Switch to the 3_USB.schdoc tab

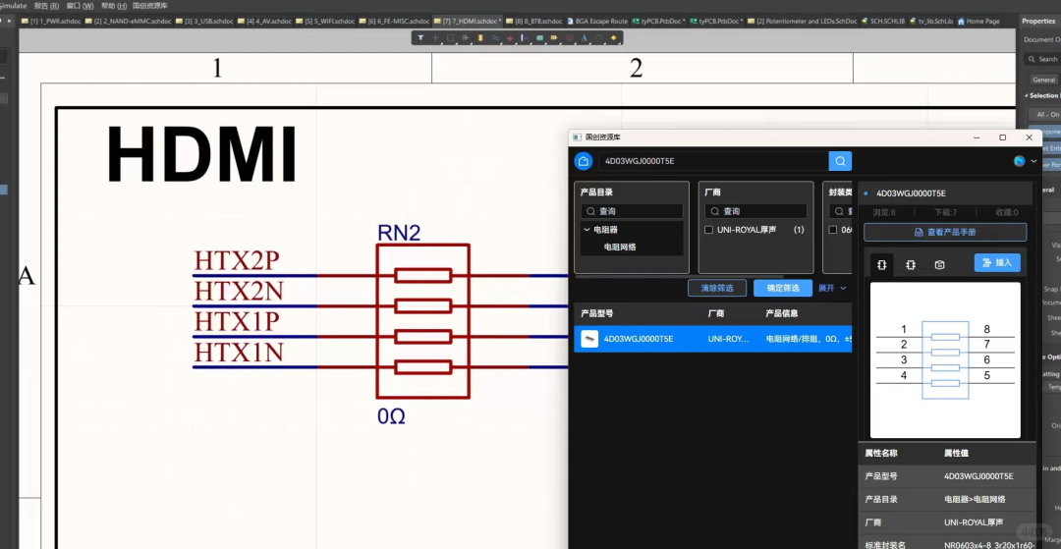click(204, 21)
